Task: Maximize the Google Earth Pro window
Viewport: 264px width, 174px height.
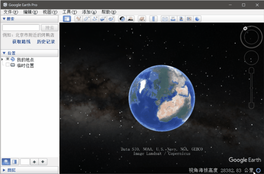Action: (x=244, y=5)
